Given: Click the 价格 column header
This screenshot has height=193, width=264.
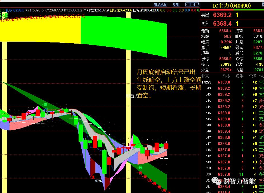Looking at the screenshot, I should [x=226, y=76].
